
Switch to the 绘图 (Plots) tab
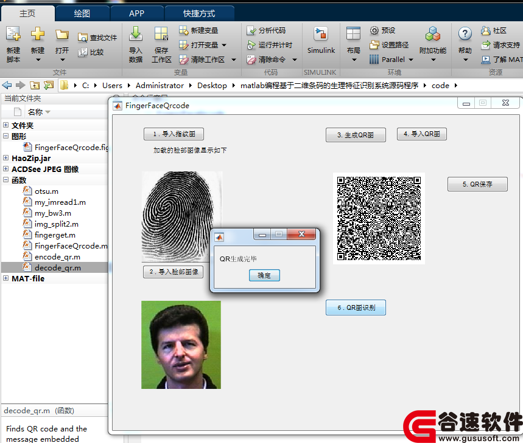[x=82, y=13]
